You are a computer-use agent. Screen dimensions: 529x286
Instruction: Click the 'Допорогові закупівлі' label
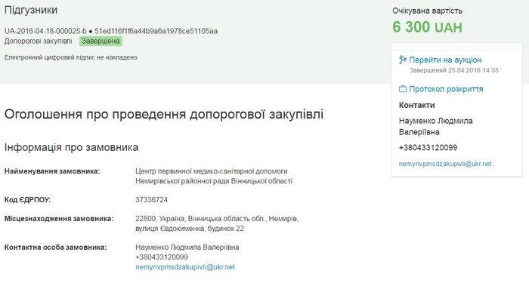[x=38, y=41]
